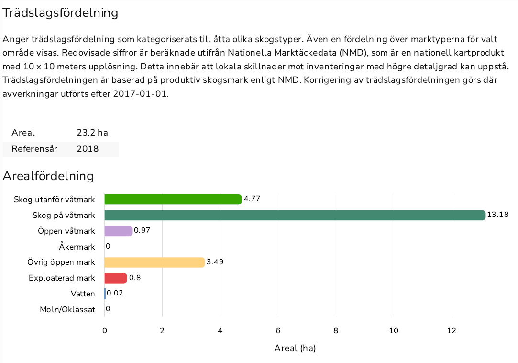The image size is (518, 363).
Task: Click the Åkermark category label
Action: click(x=77, y=247)
